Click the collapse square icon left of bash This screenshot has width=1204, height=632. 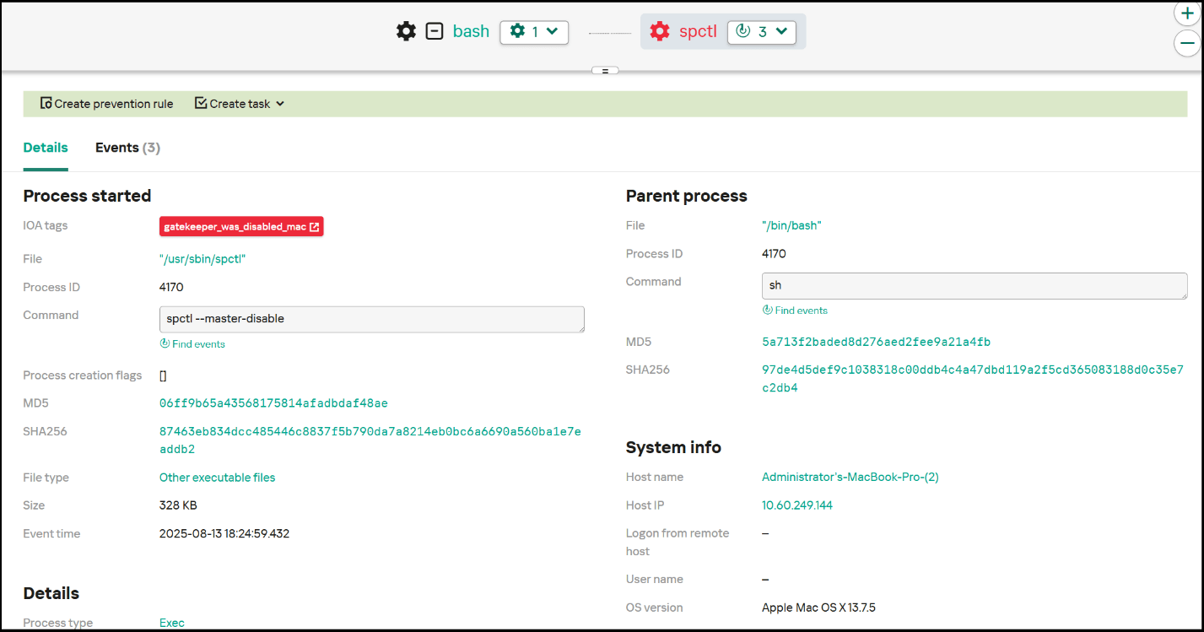(x=435, y=30)
